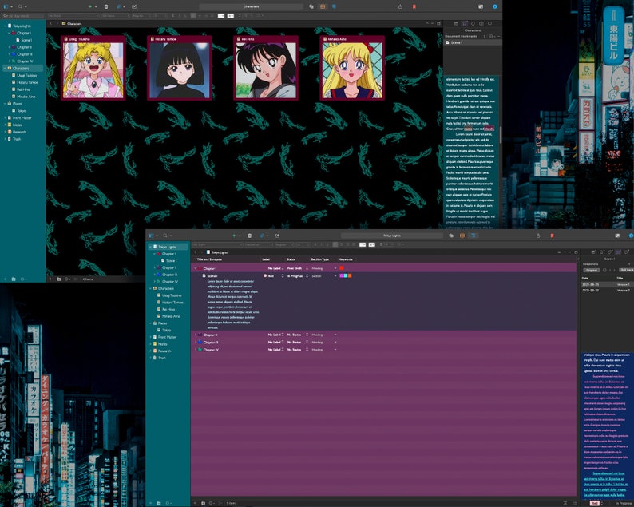
Task: Select Usagi Tsukino in Characters window binder
Action: [26, 75]
